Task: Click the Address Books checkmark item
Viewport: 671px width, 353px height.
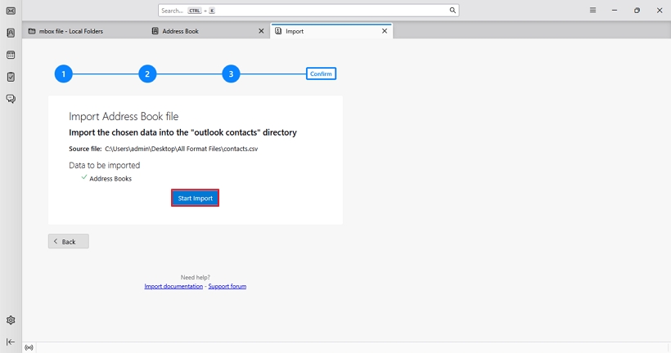Action: 106,178
